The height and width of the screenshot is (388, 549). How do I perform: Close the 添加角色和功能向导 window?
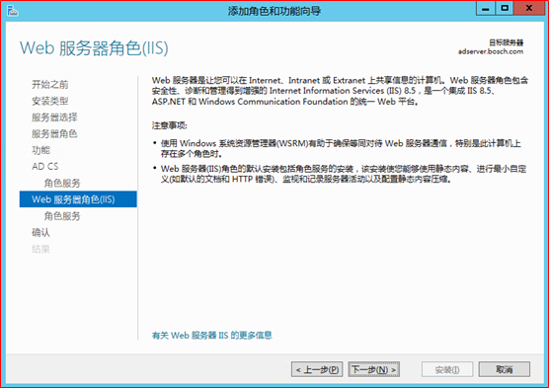point(528,9)
